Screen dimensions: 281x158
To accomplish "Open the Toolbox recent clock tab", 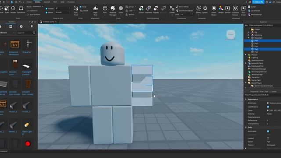I will pyautogui.click(x=21, y=26).
